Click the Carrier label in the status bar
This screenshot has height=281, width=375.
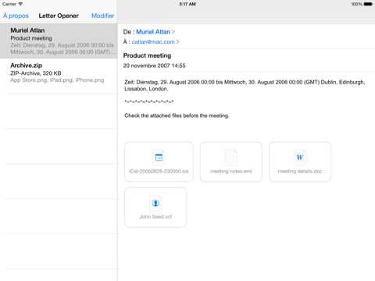coord(9,4)
